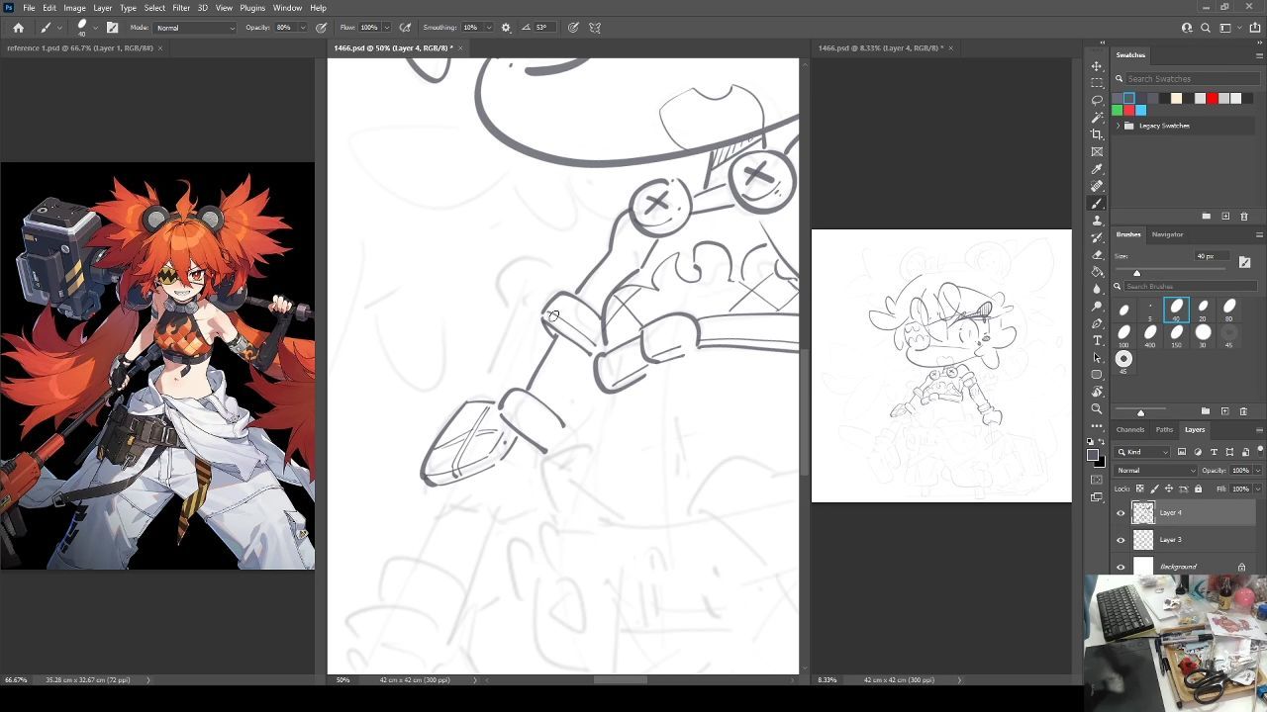Screen dimensions: 1267x712
Task: Open the Smoothing dropdown arrow
Action: (x=489, y=28)
